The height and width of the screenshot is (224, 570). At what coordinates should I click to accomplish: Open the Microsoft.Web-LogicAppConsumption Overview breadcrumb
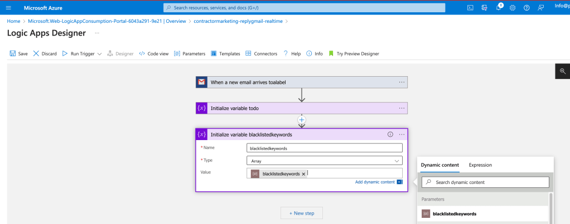pyautogui.click(x=107, y=21)
